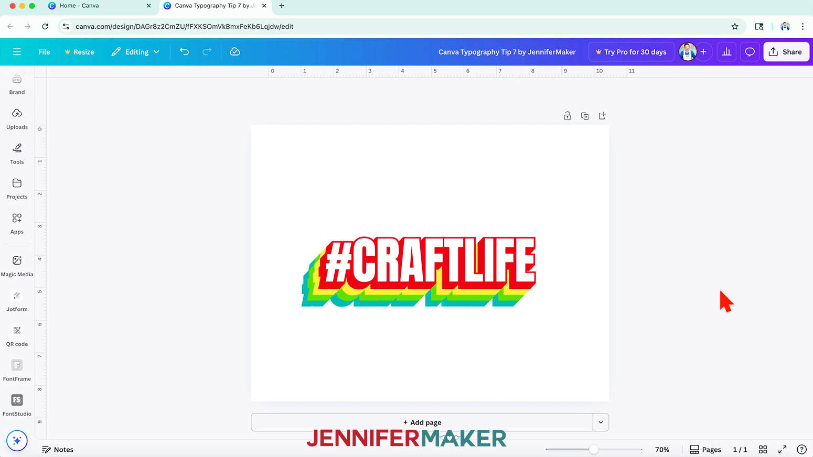Open the browser tab search icon

(x=759, y=26)
